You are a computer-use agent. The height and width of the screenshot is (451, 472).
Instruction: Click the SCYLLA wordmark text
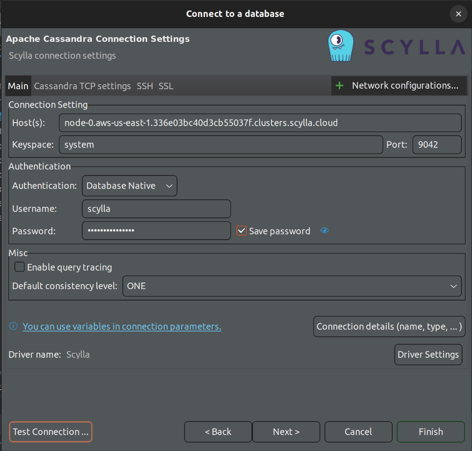(415, 47)
